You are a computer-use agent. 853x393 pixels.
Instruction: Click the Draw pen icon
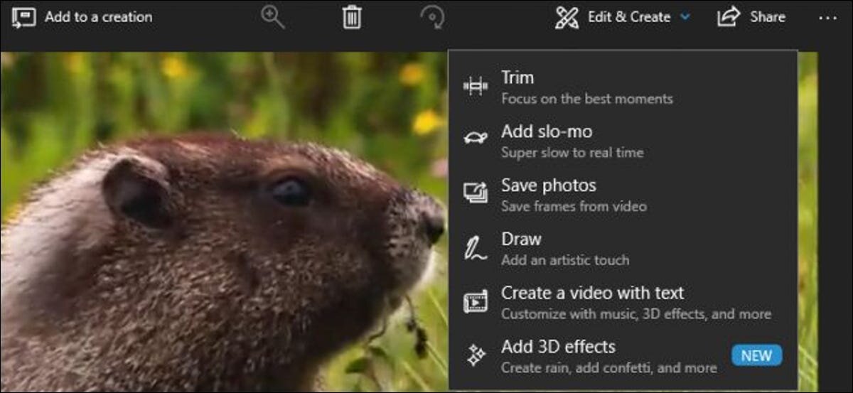pos(476,247)
